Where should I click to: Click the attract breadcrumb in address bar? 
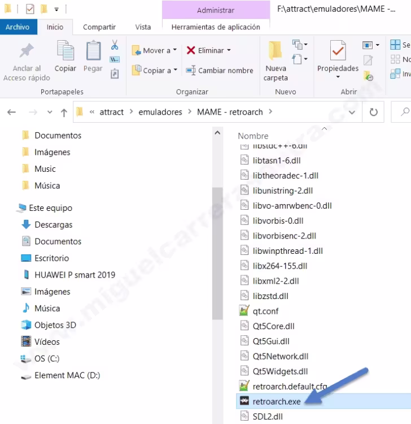[x=112, y=112]
